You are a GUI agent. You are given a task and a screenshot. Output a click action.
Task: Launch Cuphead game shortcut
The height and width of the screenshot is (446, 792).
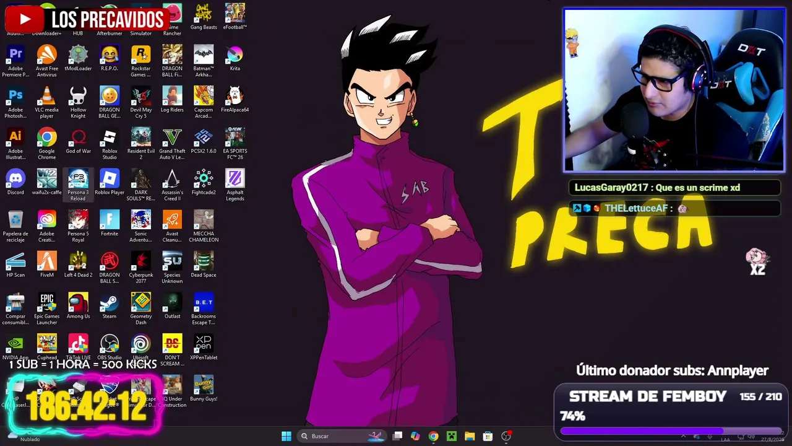46,348
